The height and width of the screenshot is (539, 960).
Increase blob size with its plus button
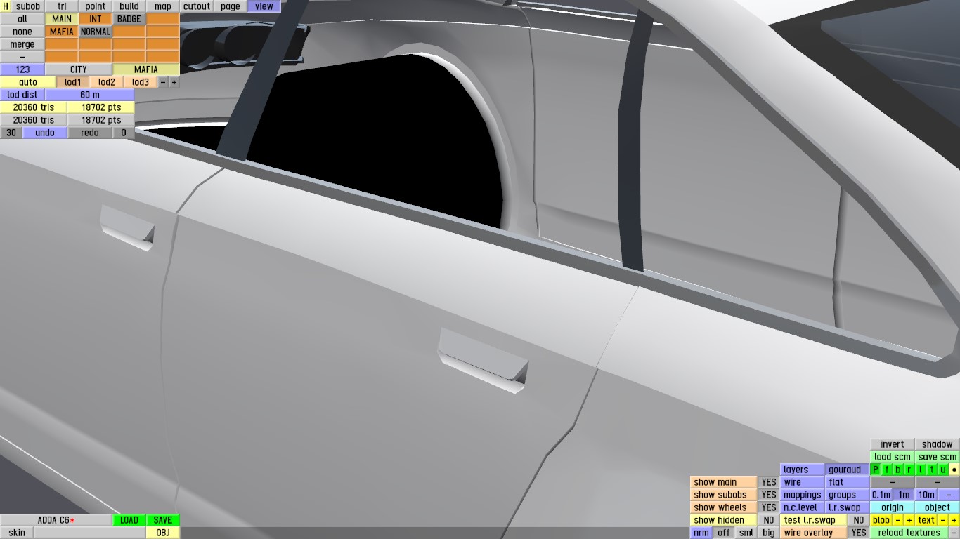coord(909,520)
